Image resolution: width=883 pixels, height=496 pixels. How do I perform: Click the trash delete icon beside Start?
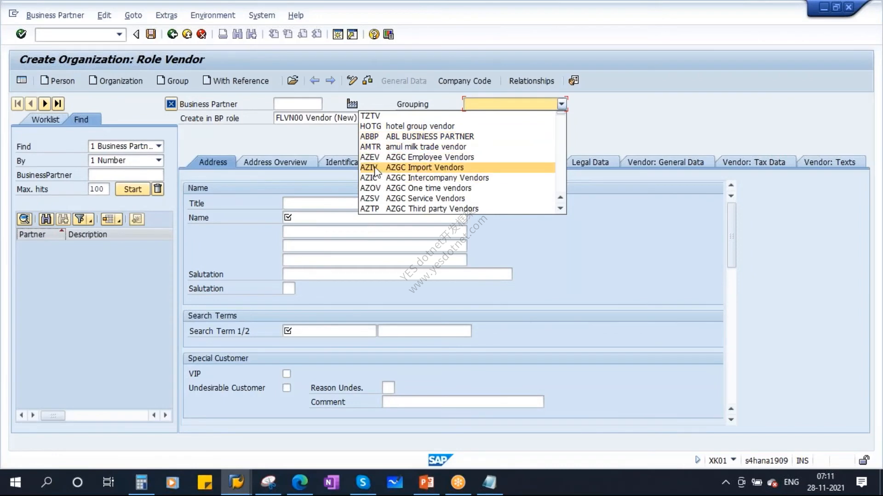158,189
